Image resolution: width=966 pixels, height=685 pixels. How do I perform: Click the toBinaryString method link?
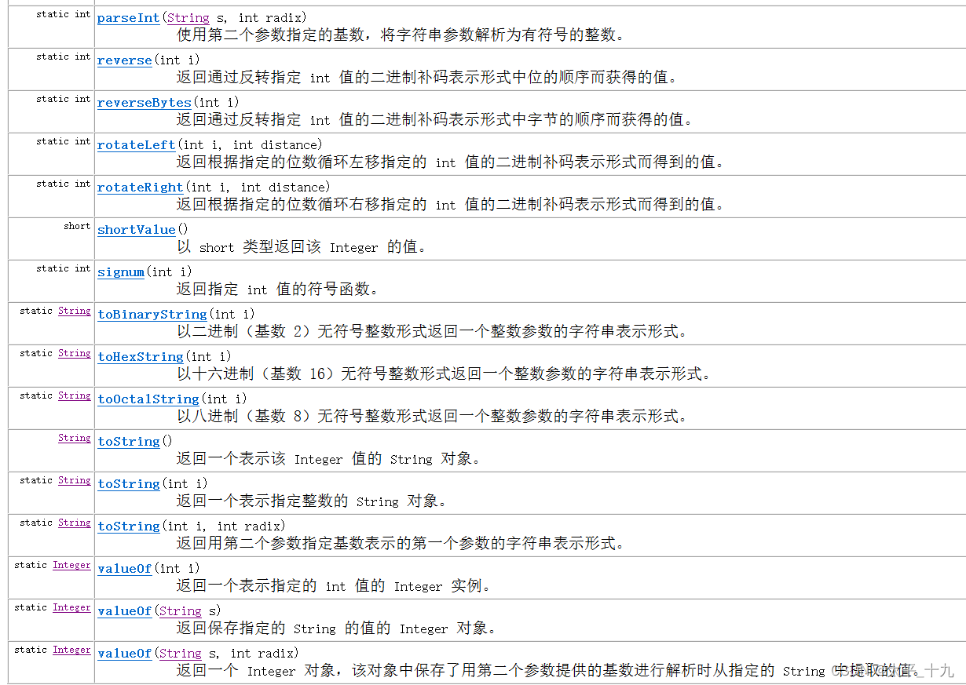[x=152, y=314]
